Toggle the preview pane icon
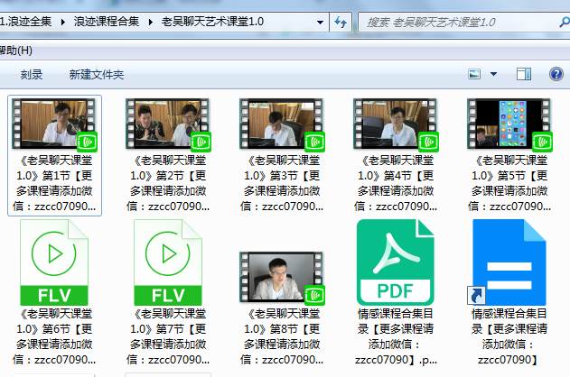 click(524, 74)
